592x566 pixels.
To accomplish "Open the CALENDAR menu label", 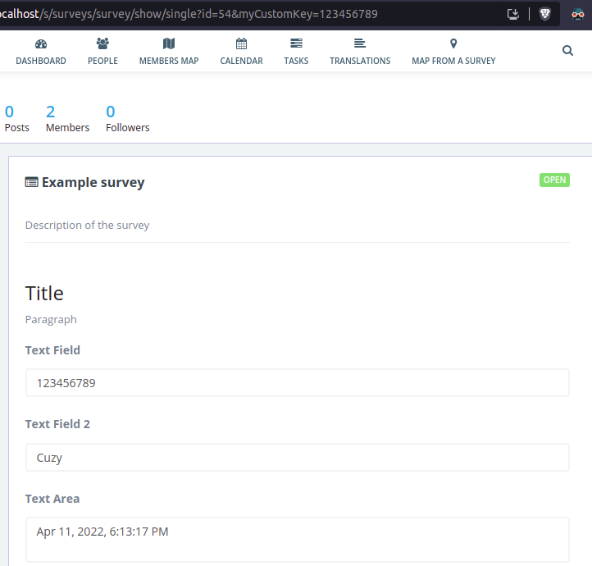I will tap(241, 61).
